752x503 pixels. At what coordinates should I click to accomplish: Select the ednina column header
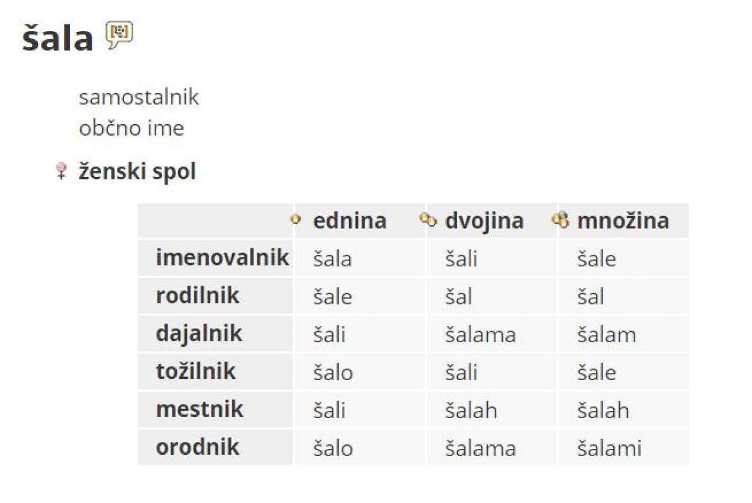pyautogui.click(x=350, y=221)
